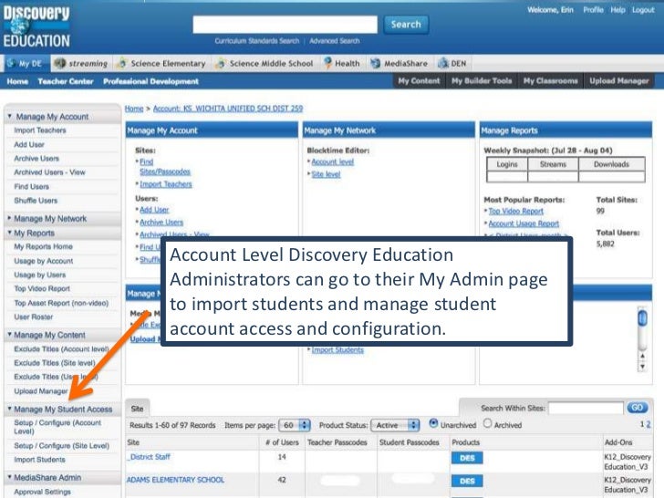Click the MediaShare tab icon
Image resolution: width=664 pixels, height=498 pixels.
click(x=375, y=63)
